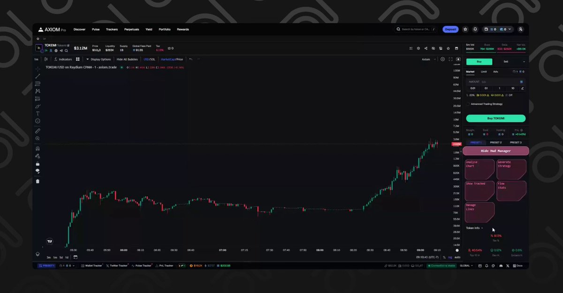Open the GLOBAL region dropdown
563x293 pixels.
pos(466,266)
